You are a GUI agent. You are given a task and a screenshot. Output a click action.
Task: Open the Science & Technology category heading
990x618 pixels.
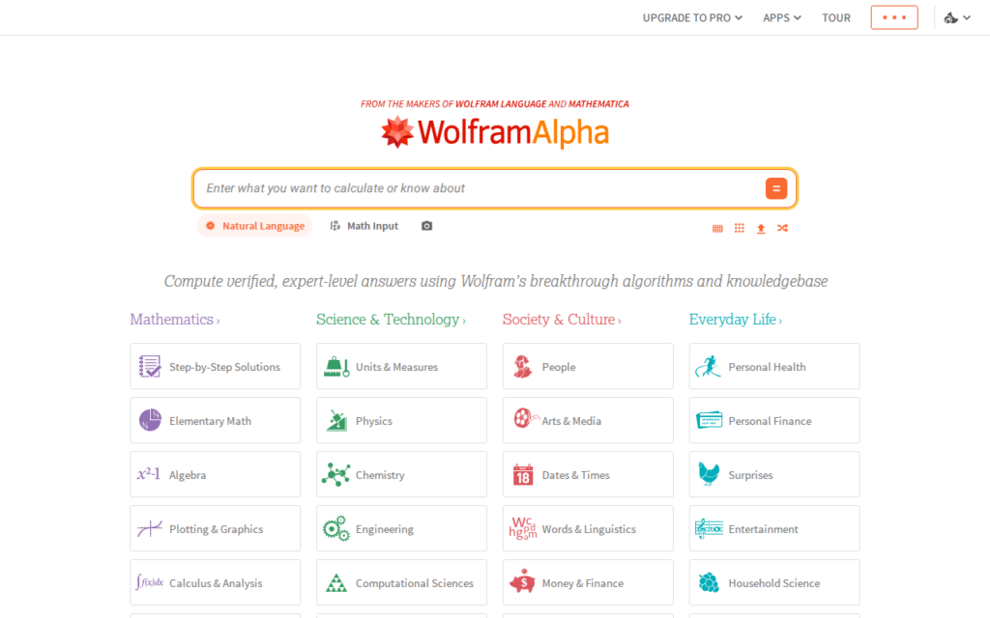(391, 320)
